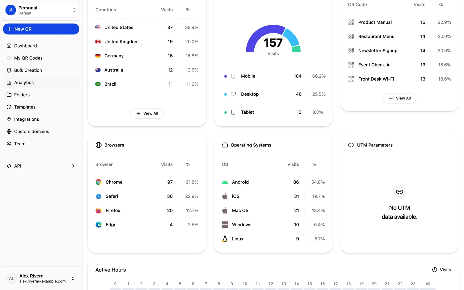Click the Analytics bar chart icon

point(9,82)
